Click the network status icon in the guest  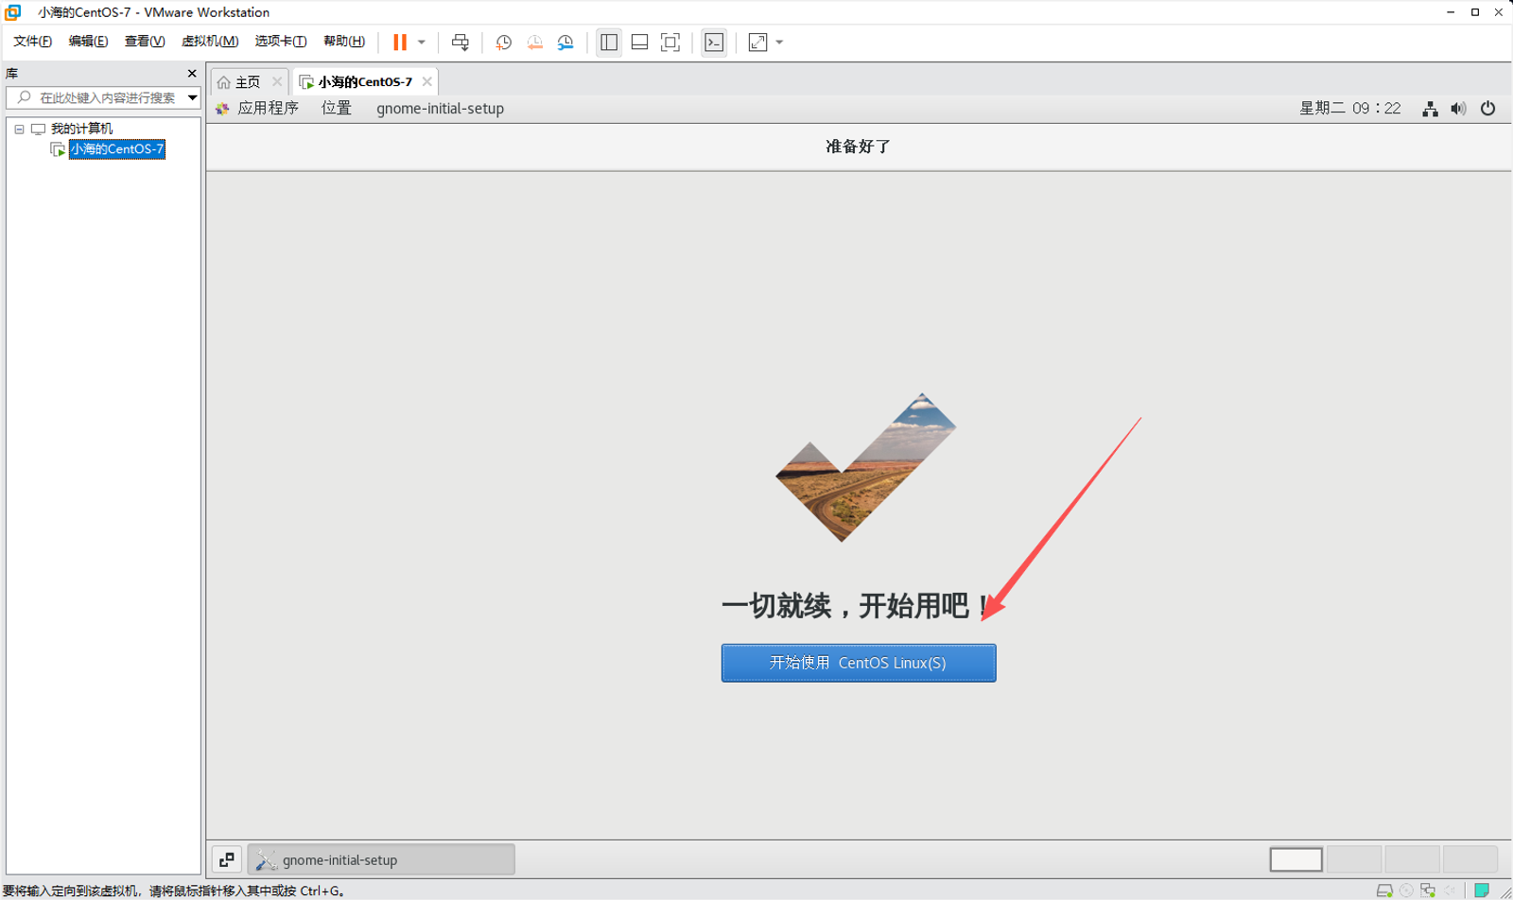[x=1430, y=109]
